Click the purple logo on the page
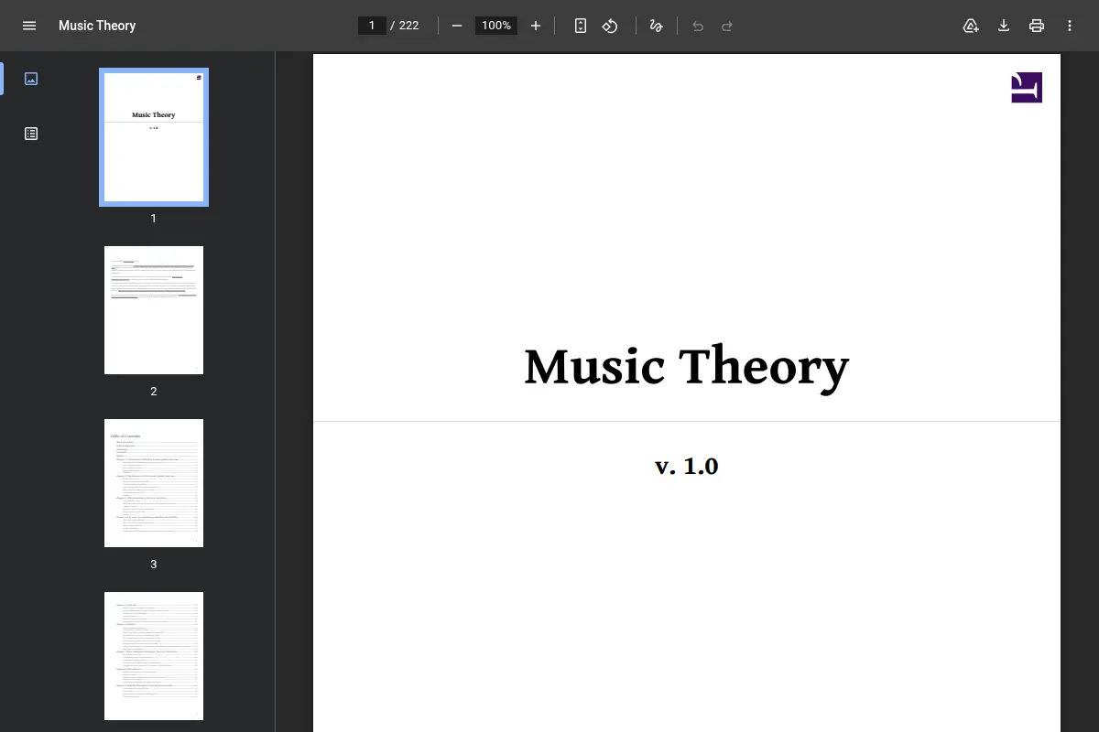Image resolution: width=1099 pixels, height=732 pixels. click(x=1027, y=87)
